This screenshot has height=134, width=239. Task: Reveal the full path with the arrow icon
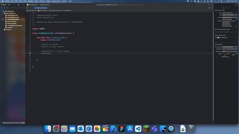(x=236, y=26)
